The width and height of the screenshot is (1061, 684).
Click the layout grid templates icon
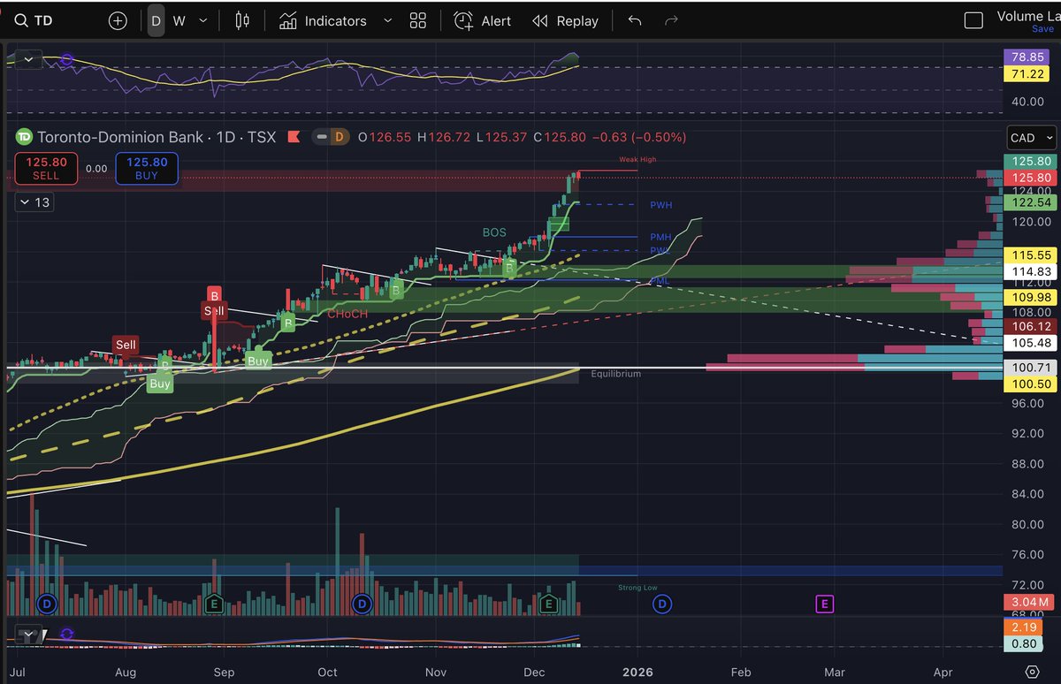pos(418,20)
